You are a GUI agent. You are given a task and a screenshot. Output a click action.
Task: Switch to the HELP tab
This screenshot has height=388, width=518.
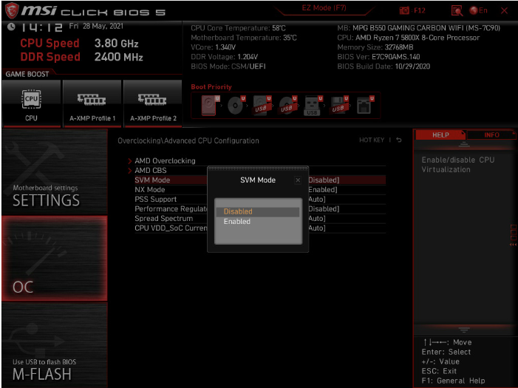(x=440, y=135)
